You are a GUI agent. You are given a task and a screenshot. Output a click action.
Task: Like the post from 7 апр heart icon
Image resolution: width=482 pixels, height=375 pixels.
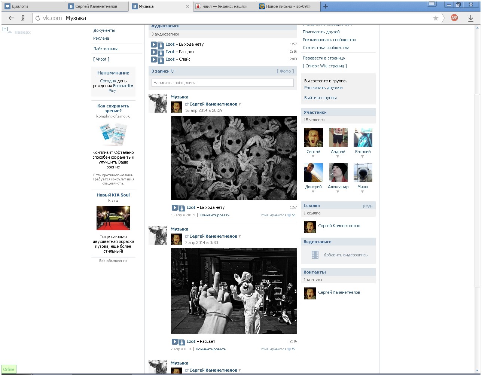(x=289, y=349)
